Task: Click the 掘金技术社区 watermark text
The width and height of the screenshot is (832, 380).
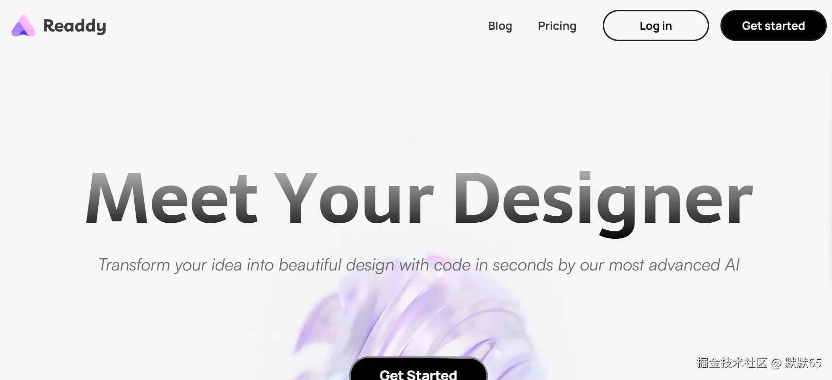Action: pyautogui.click(x=732, y=363)
